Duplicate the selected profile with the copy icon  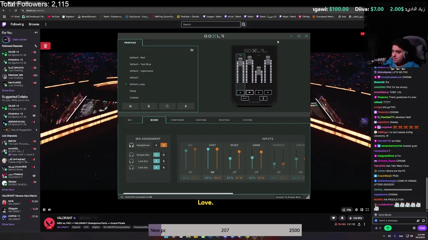pos(167,106)
